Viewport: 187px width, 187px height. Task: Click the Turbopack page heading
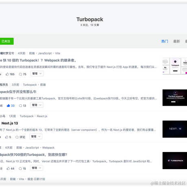pyautogui.click(x=90, y=20)
